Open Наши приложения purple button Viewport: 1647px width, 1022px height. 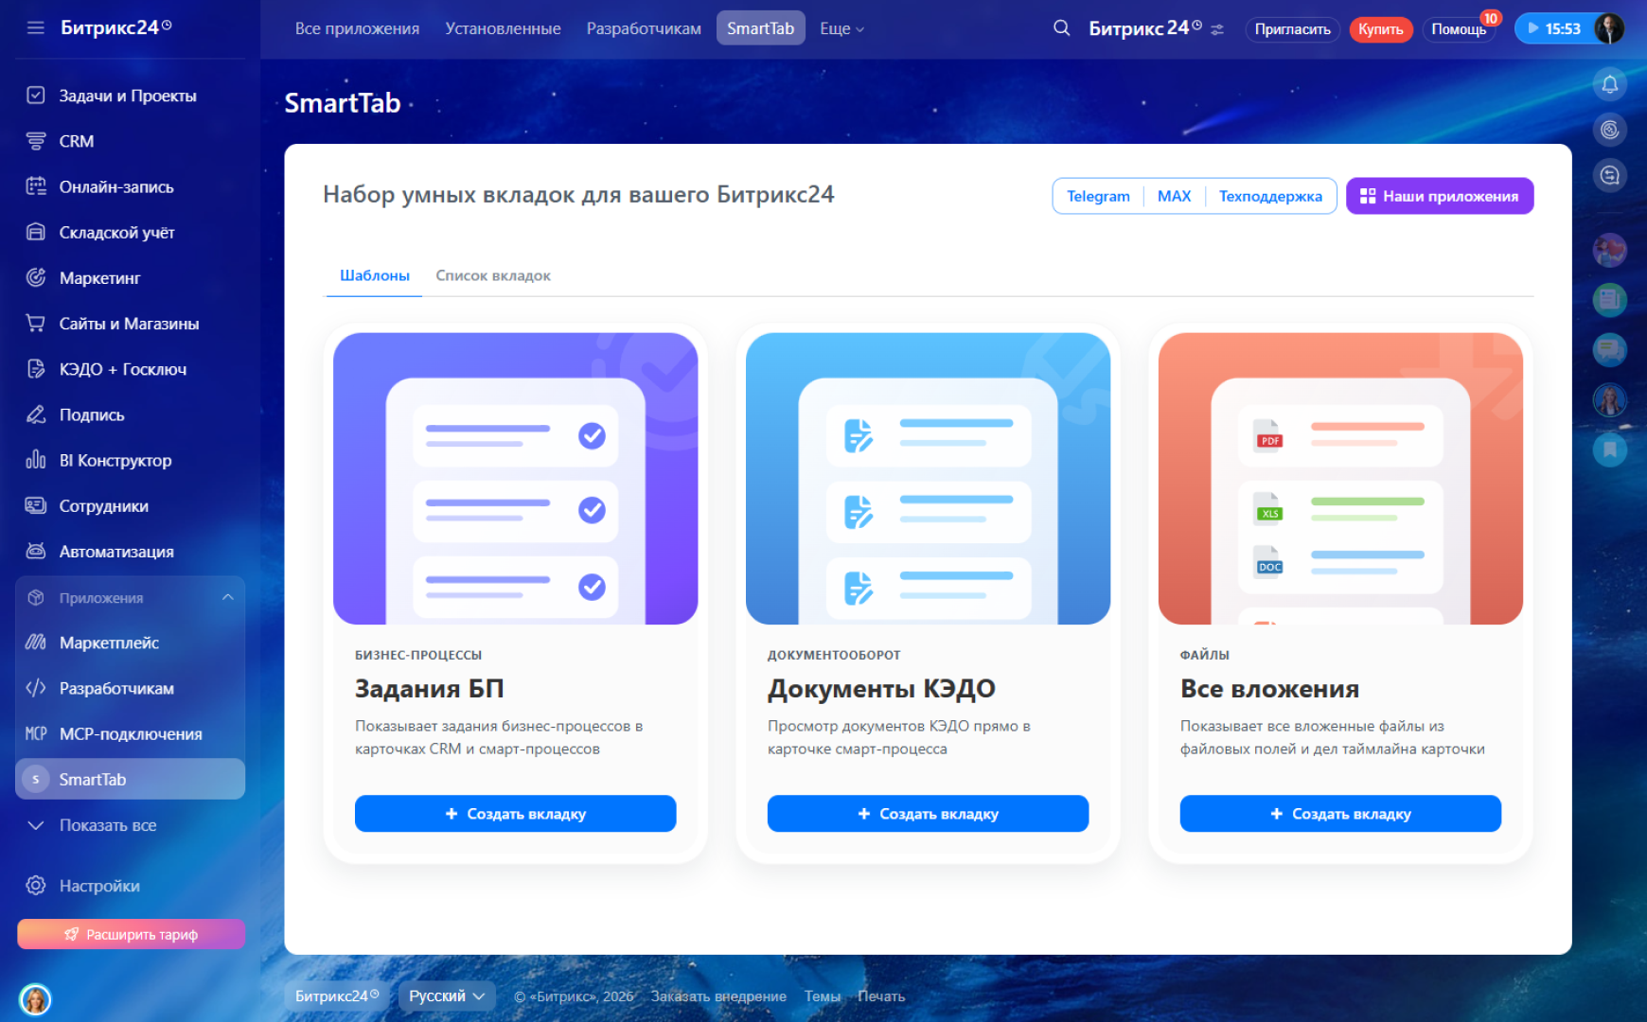point(1440,196)
